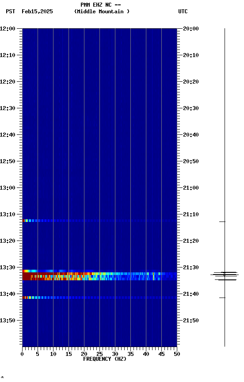This screenshot has width=244, height=382.
Task: Click the 20 Hz frequency axis label
Action: coord(84,354)
